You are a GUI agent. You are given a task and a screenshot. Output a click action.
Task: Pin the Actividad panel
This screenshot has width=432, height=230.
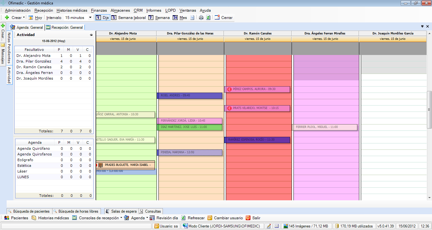[x=91, y=35]
